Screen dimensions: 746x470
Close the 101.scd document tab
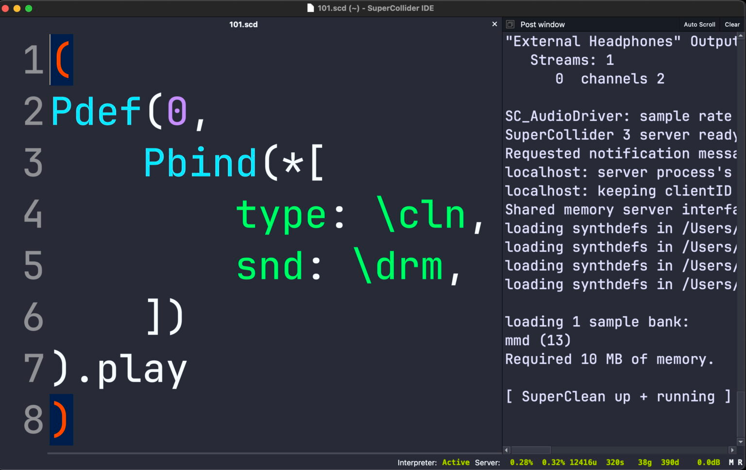pyautogui.click(x=494, y=24)
